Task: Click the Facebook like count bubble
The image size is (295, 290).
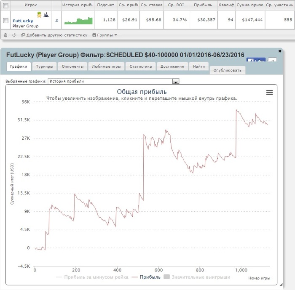Action: pos(272,60)
